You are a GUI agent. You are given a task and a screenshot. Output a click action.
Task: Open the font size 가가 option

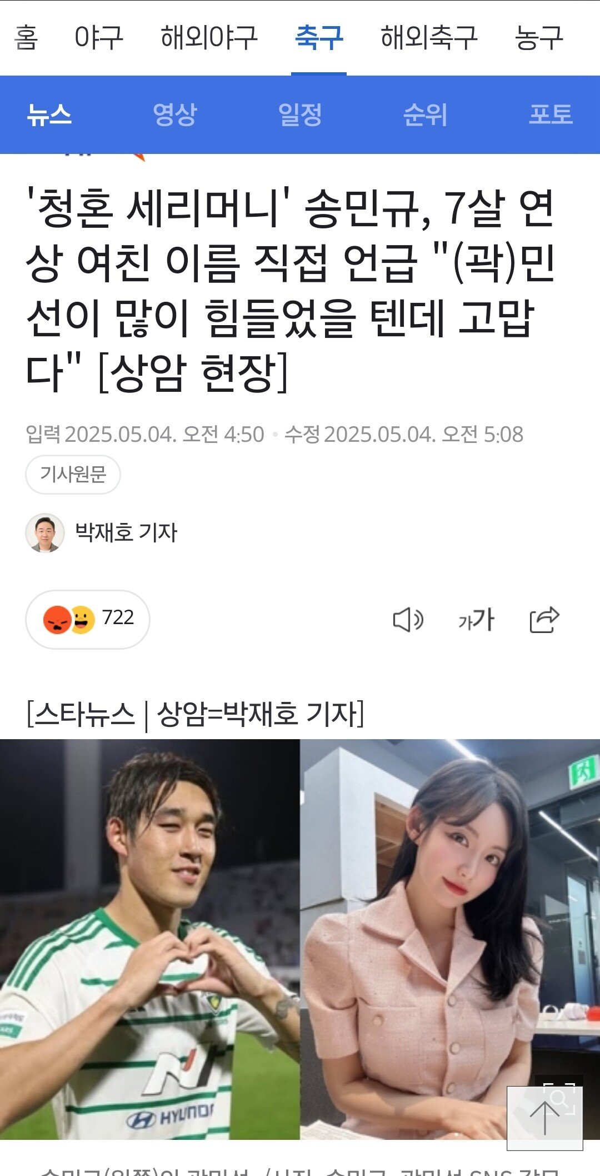(476, 619)
